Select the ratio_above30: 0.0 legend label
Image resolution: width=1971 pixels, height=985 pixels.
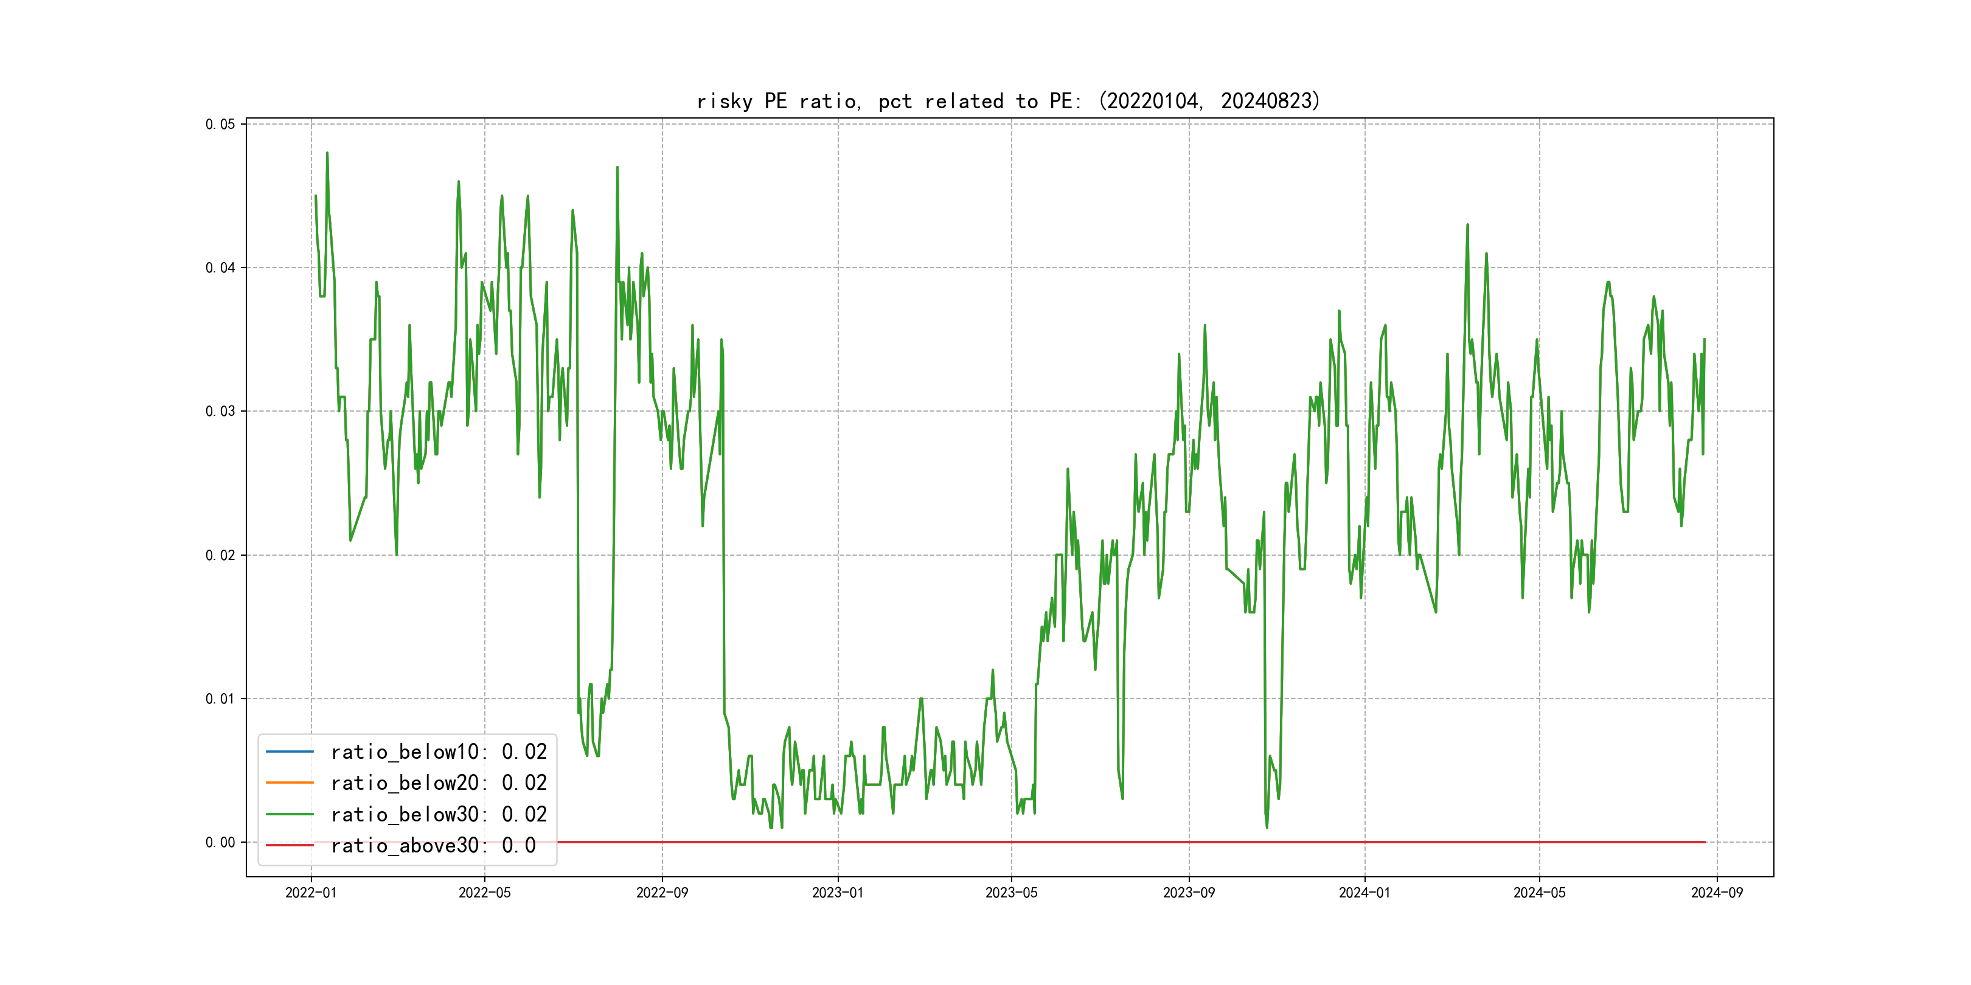[433, 845]
